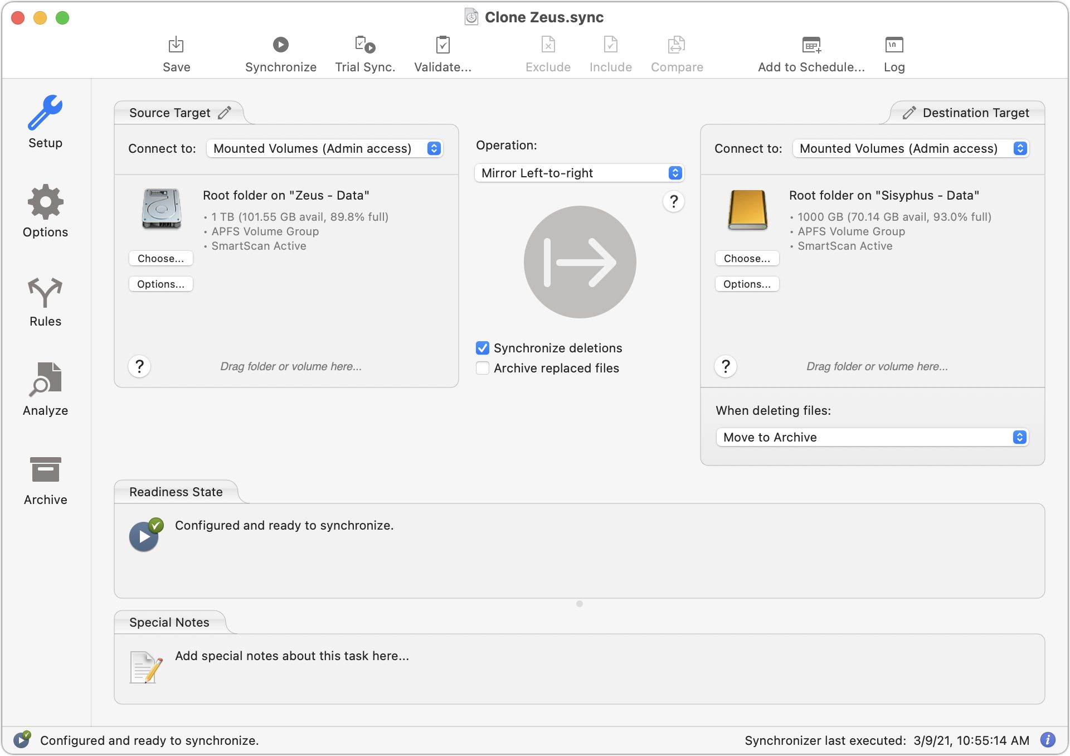
Task: Click the help button below Operation dropdown
Action: click(673, 201)
